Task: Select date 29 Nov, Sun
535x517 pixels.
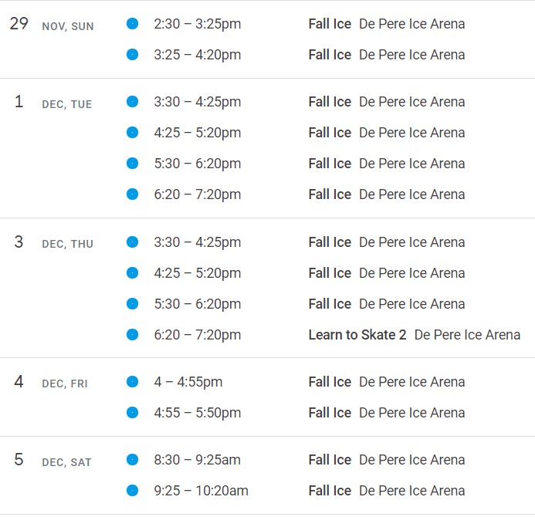Action: point(52,24)
